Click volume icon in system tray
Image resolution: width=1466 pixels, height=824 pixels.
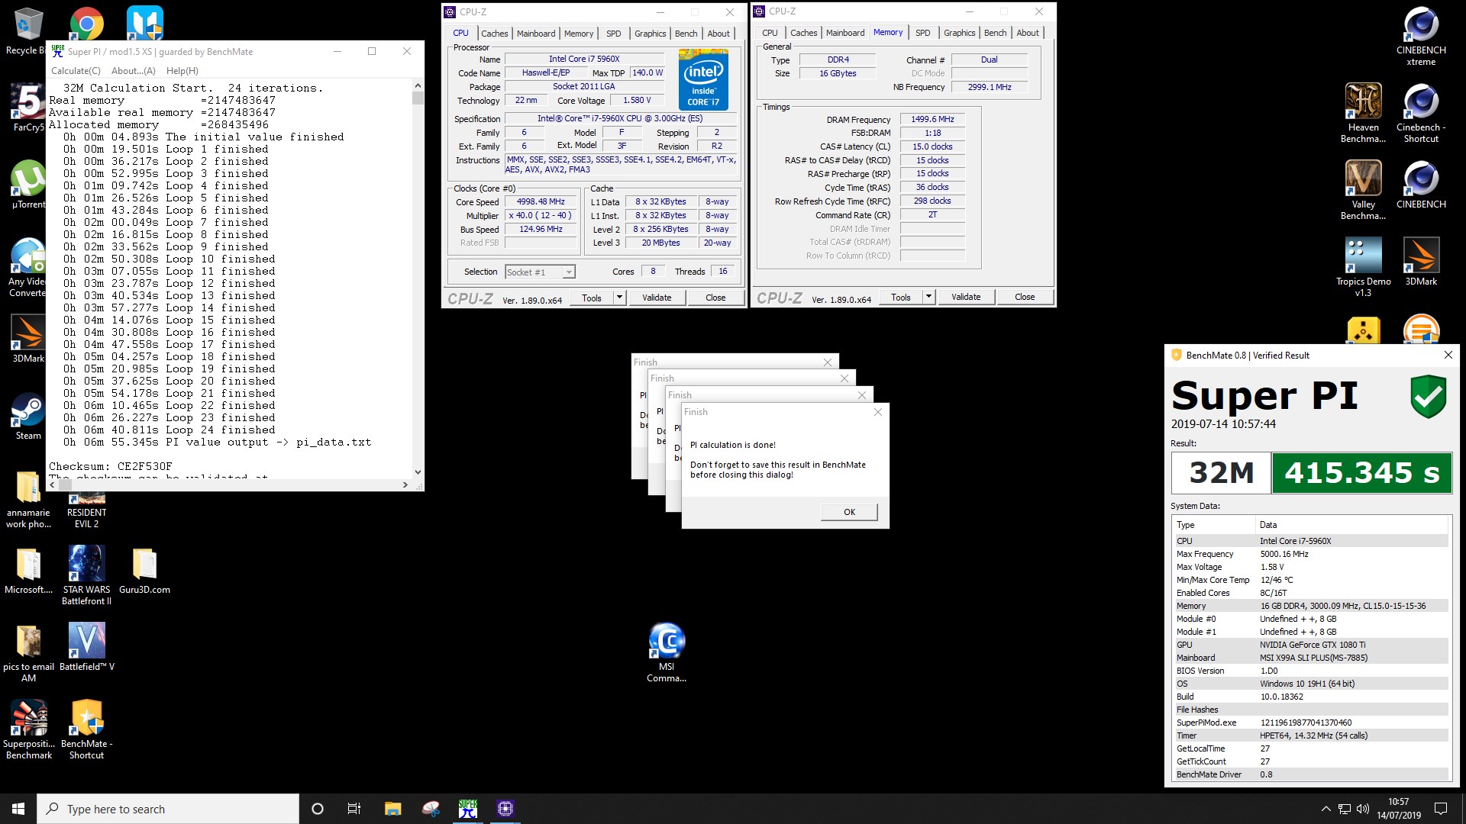click(x=1363, y=809)
